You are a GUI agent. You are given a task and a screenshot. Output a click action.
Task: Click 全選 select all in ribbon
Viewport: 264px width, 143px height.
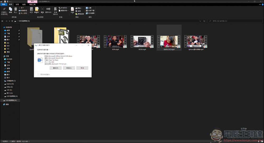click(89, 8)
